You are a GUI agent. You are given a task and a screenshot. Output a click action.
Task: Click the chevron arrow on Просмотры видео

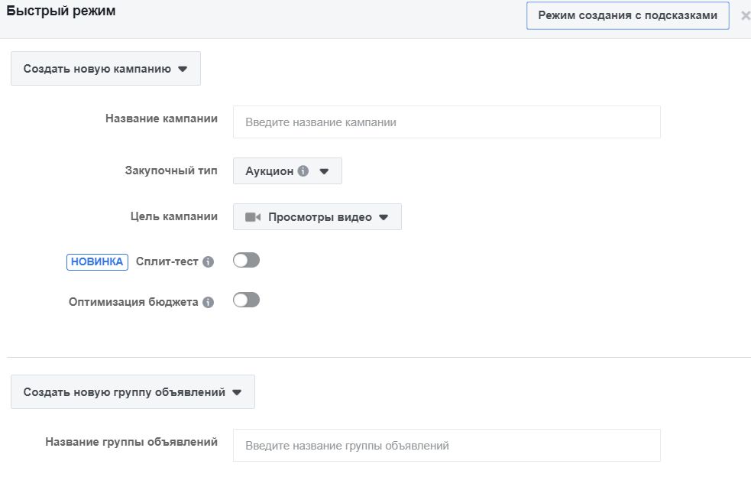pos(385,216)
